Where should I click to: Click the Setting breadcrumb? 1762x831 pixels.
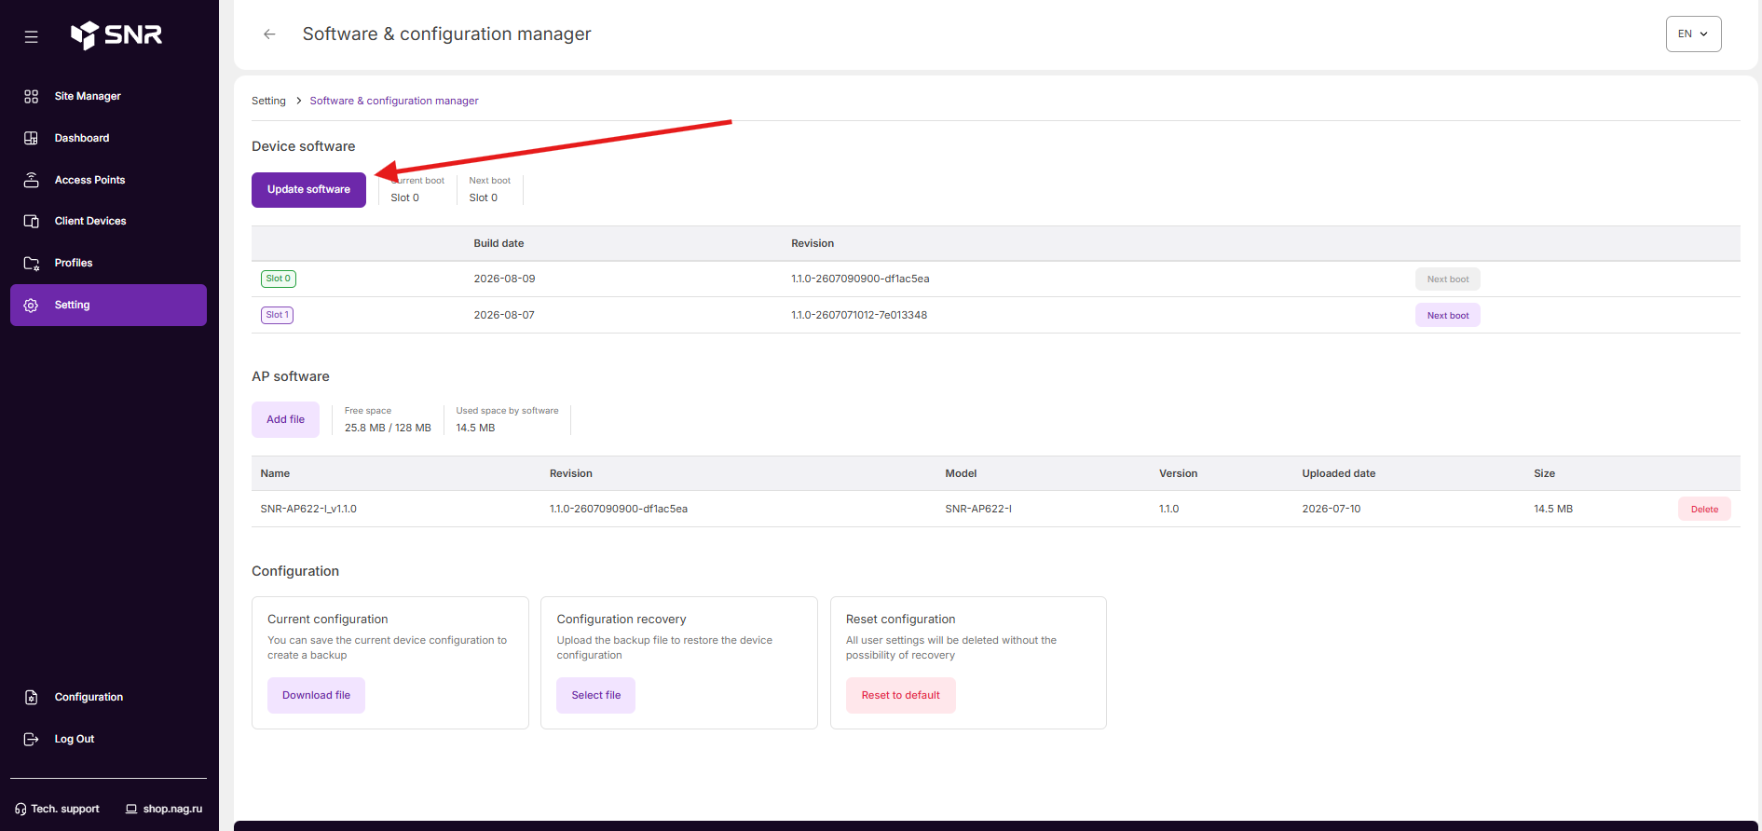268,101
